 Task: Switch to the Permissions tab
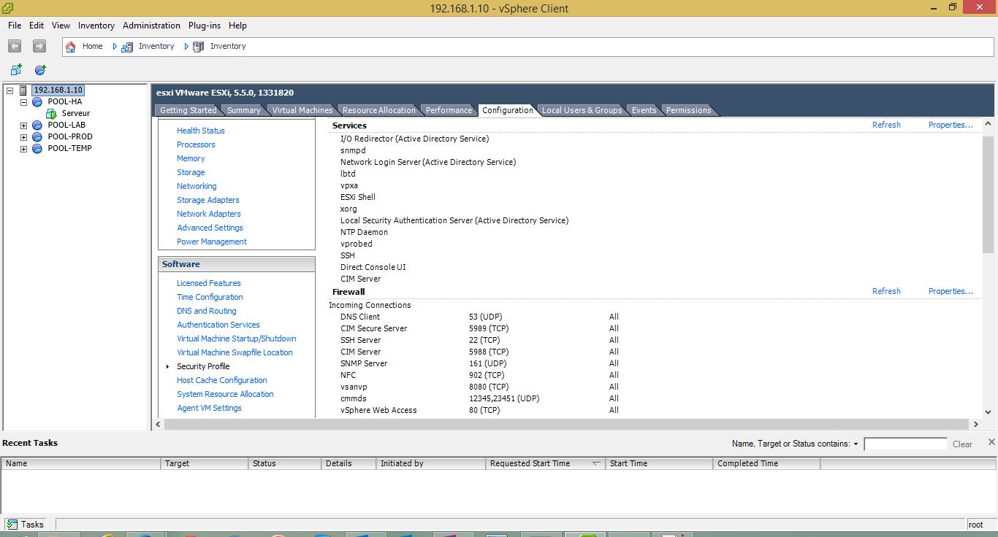[688, 110]
